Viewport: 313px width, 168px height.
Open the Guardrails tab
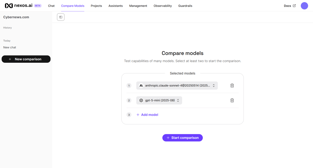coord(185,6)
